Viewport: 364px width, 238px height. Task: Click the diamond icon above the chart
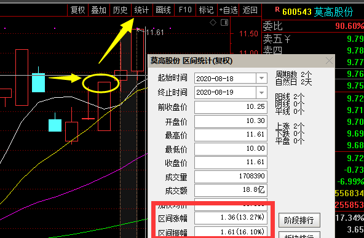click(213, 23)
